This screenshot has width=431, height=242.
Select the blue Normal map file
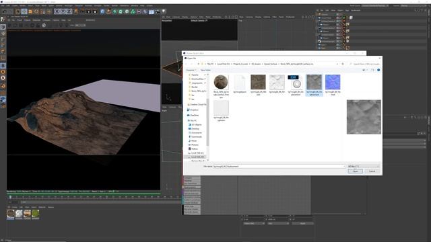coord(333,85)
